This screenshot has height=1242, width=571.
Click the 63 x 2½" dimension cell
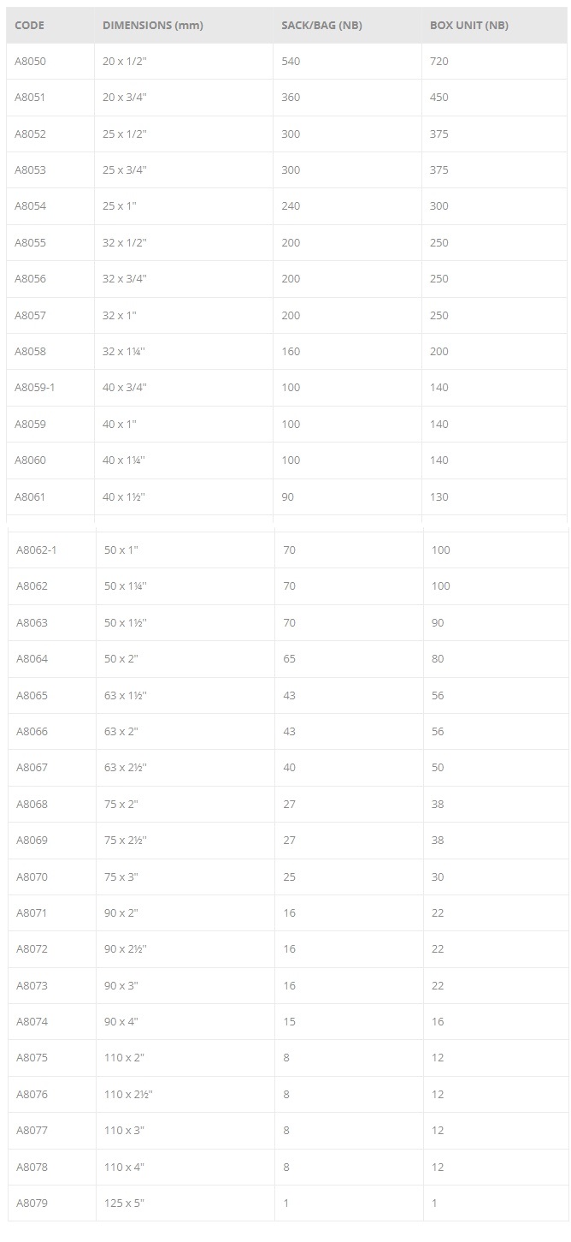(x=126, y=768)
